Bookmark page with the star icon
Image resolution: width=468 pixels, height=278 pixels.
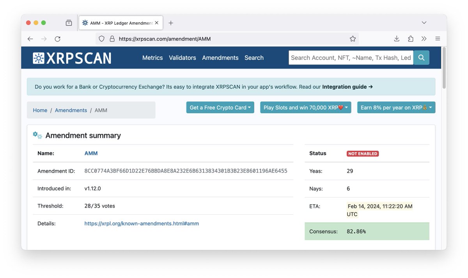coord(353,39)
